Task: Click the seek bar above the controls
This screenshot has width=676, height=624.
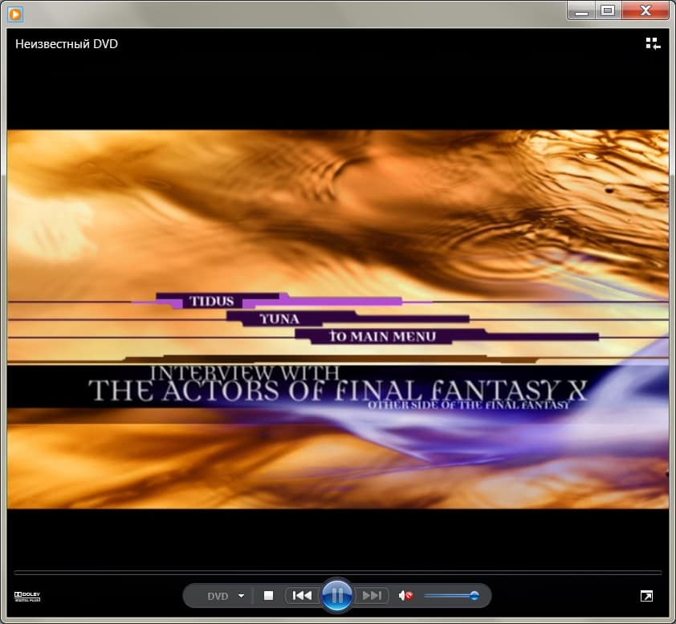Action: [337, 573]
